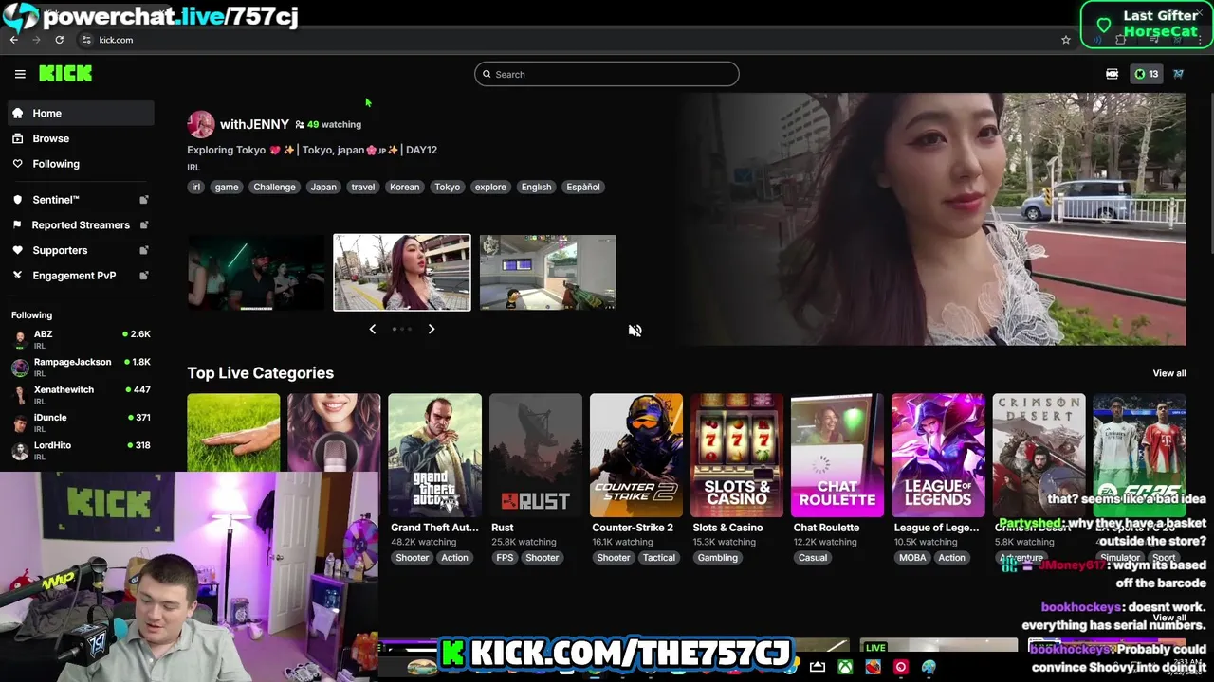Click the Sentinel shield icon

click(17, 200)
